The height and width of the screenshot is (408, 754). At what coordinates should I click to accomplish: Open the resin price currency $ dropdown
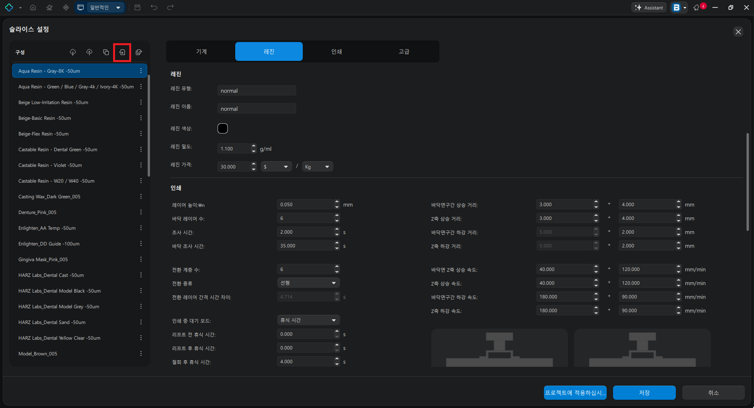point(276,167)
